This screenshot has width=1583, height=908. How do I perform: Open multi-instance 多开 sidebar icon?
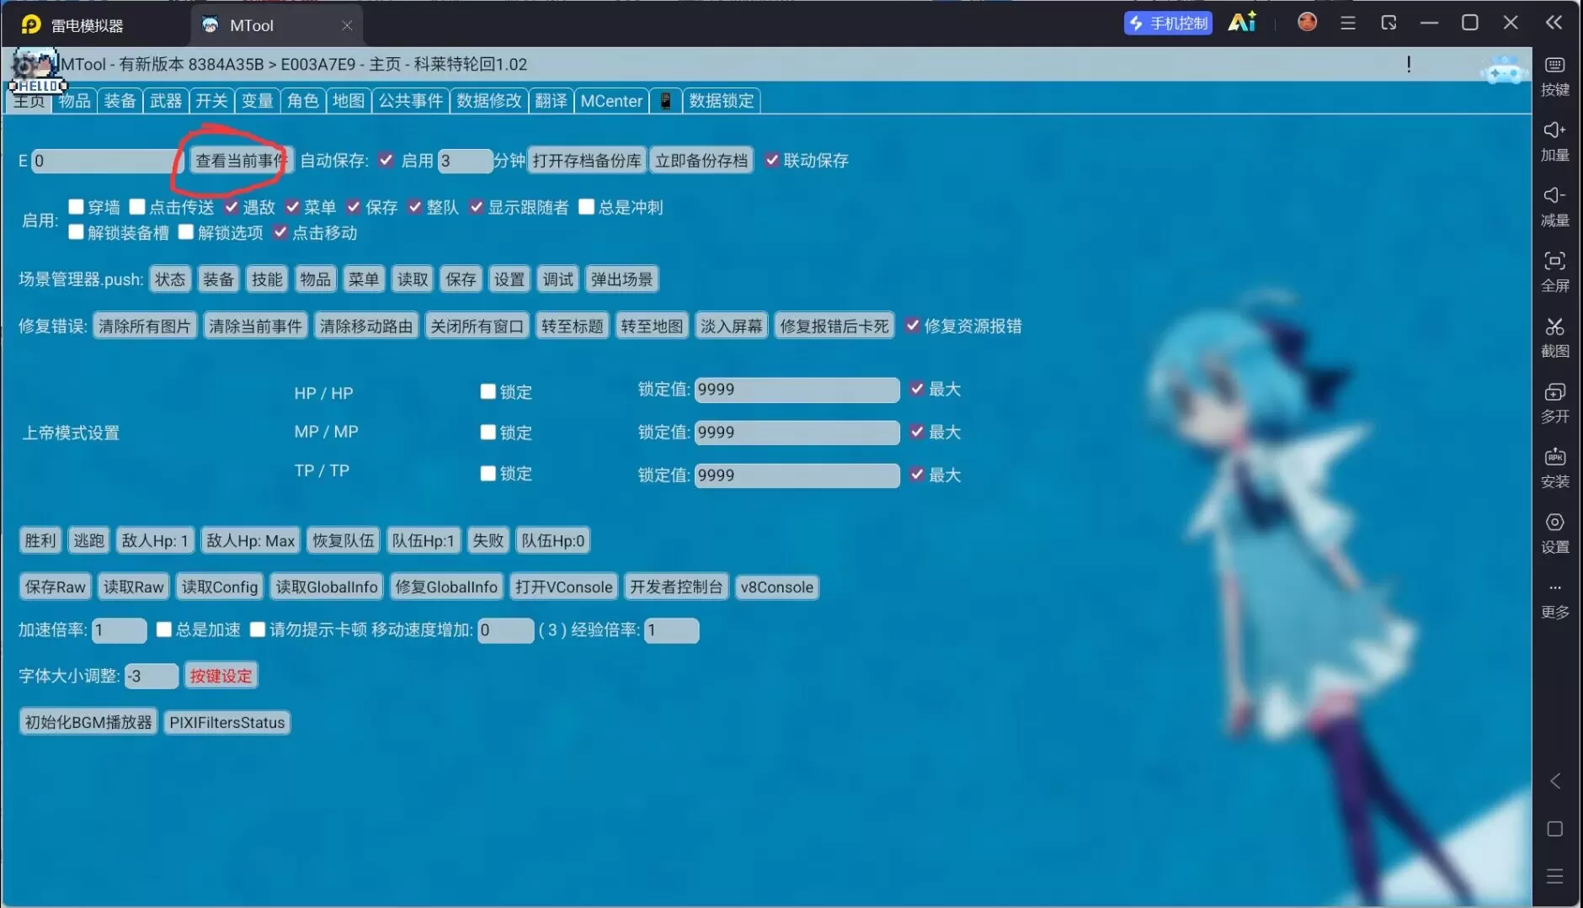click(1554, 403)
